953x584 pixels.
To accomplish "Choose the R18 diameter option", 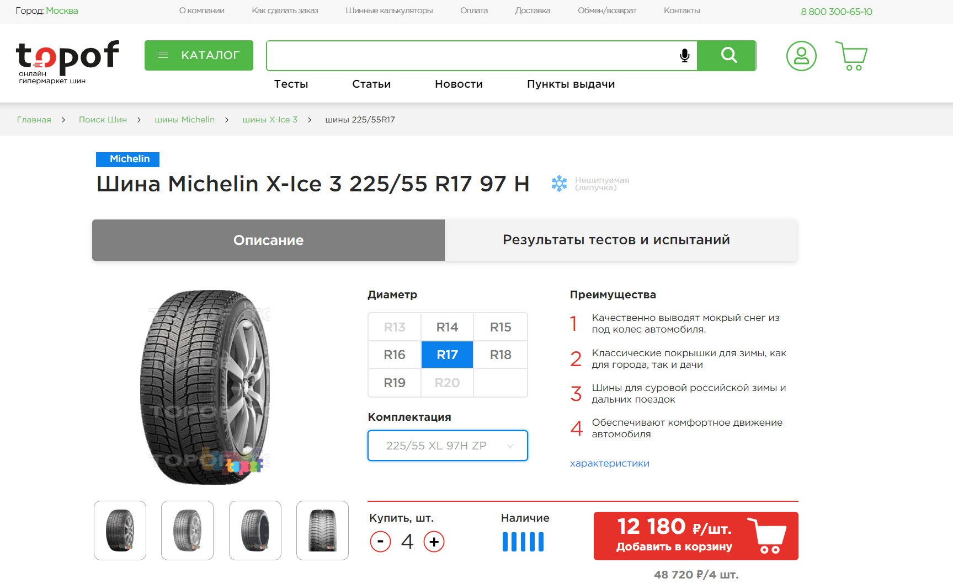I will click(501, 355).
